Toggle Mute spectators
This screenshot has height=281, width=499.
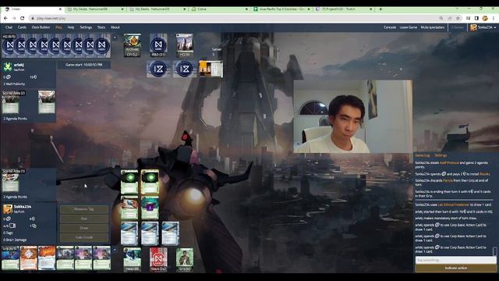coord(433,27)
